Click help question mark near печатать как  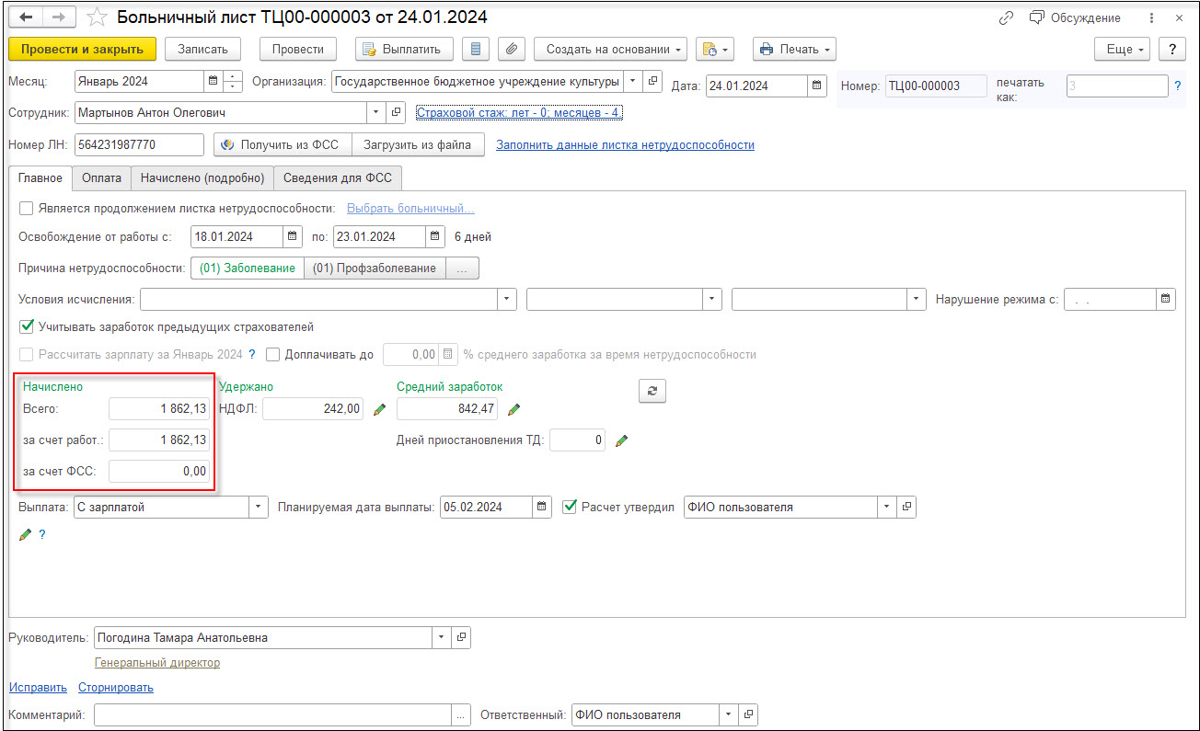(x=1178, y=86)
